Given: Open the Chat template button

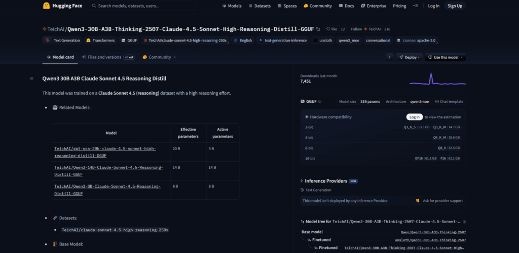Looking at the screenshot, I should 449,102.
